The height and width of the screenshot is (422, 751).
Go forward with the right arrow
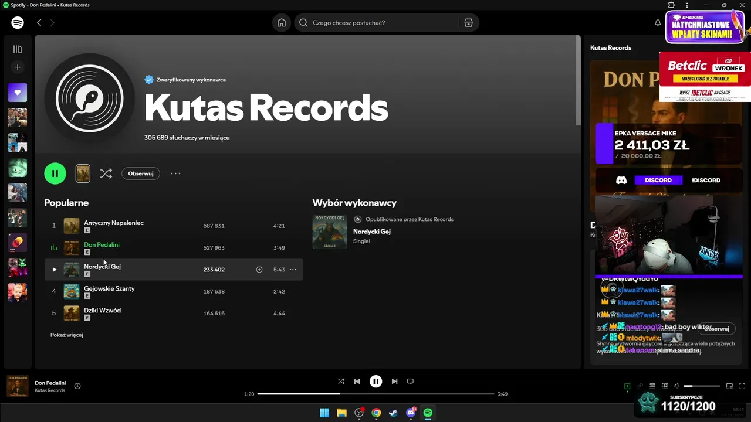(x=52, y=23)
